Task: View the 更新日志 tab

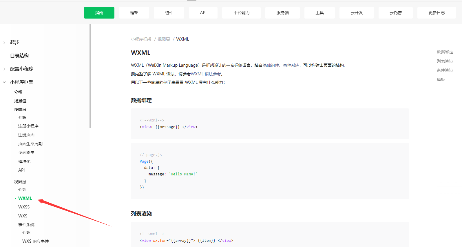Action: (437, 13)
